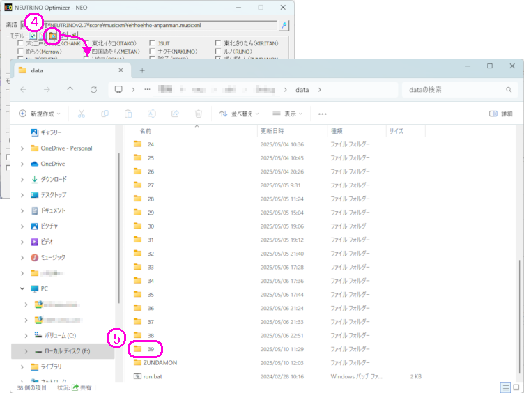The width and height of the screenshot is (524, 393).
Task: Click the 共有 status in the status bar
Action: point(82,387)
